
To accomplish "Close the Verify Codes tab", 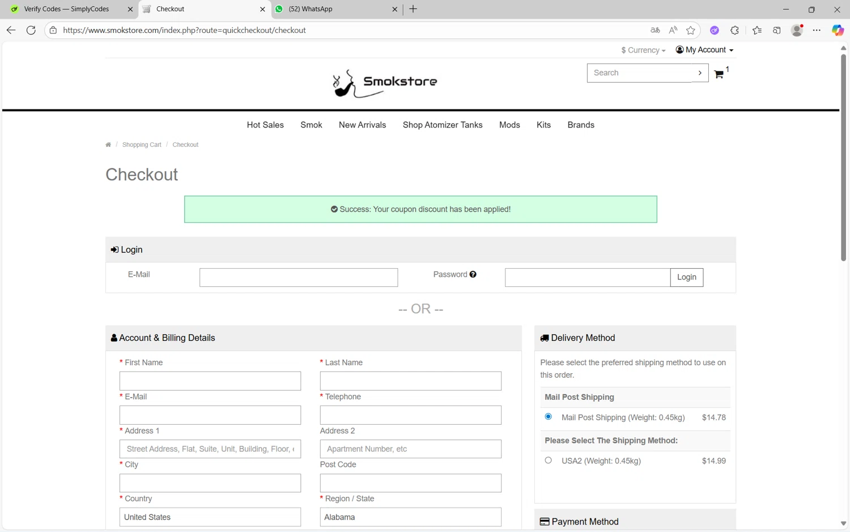I will (130, 9).
